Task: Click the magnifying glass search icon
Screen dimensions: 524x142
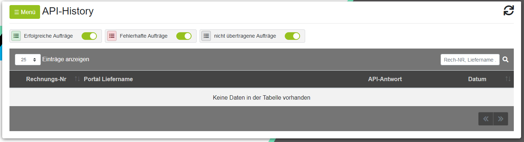Action: coord(505,59)
